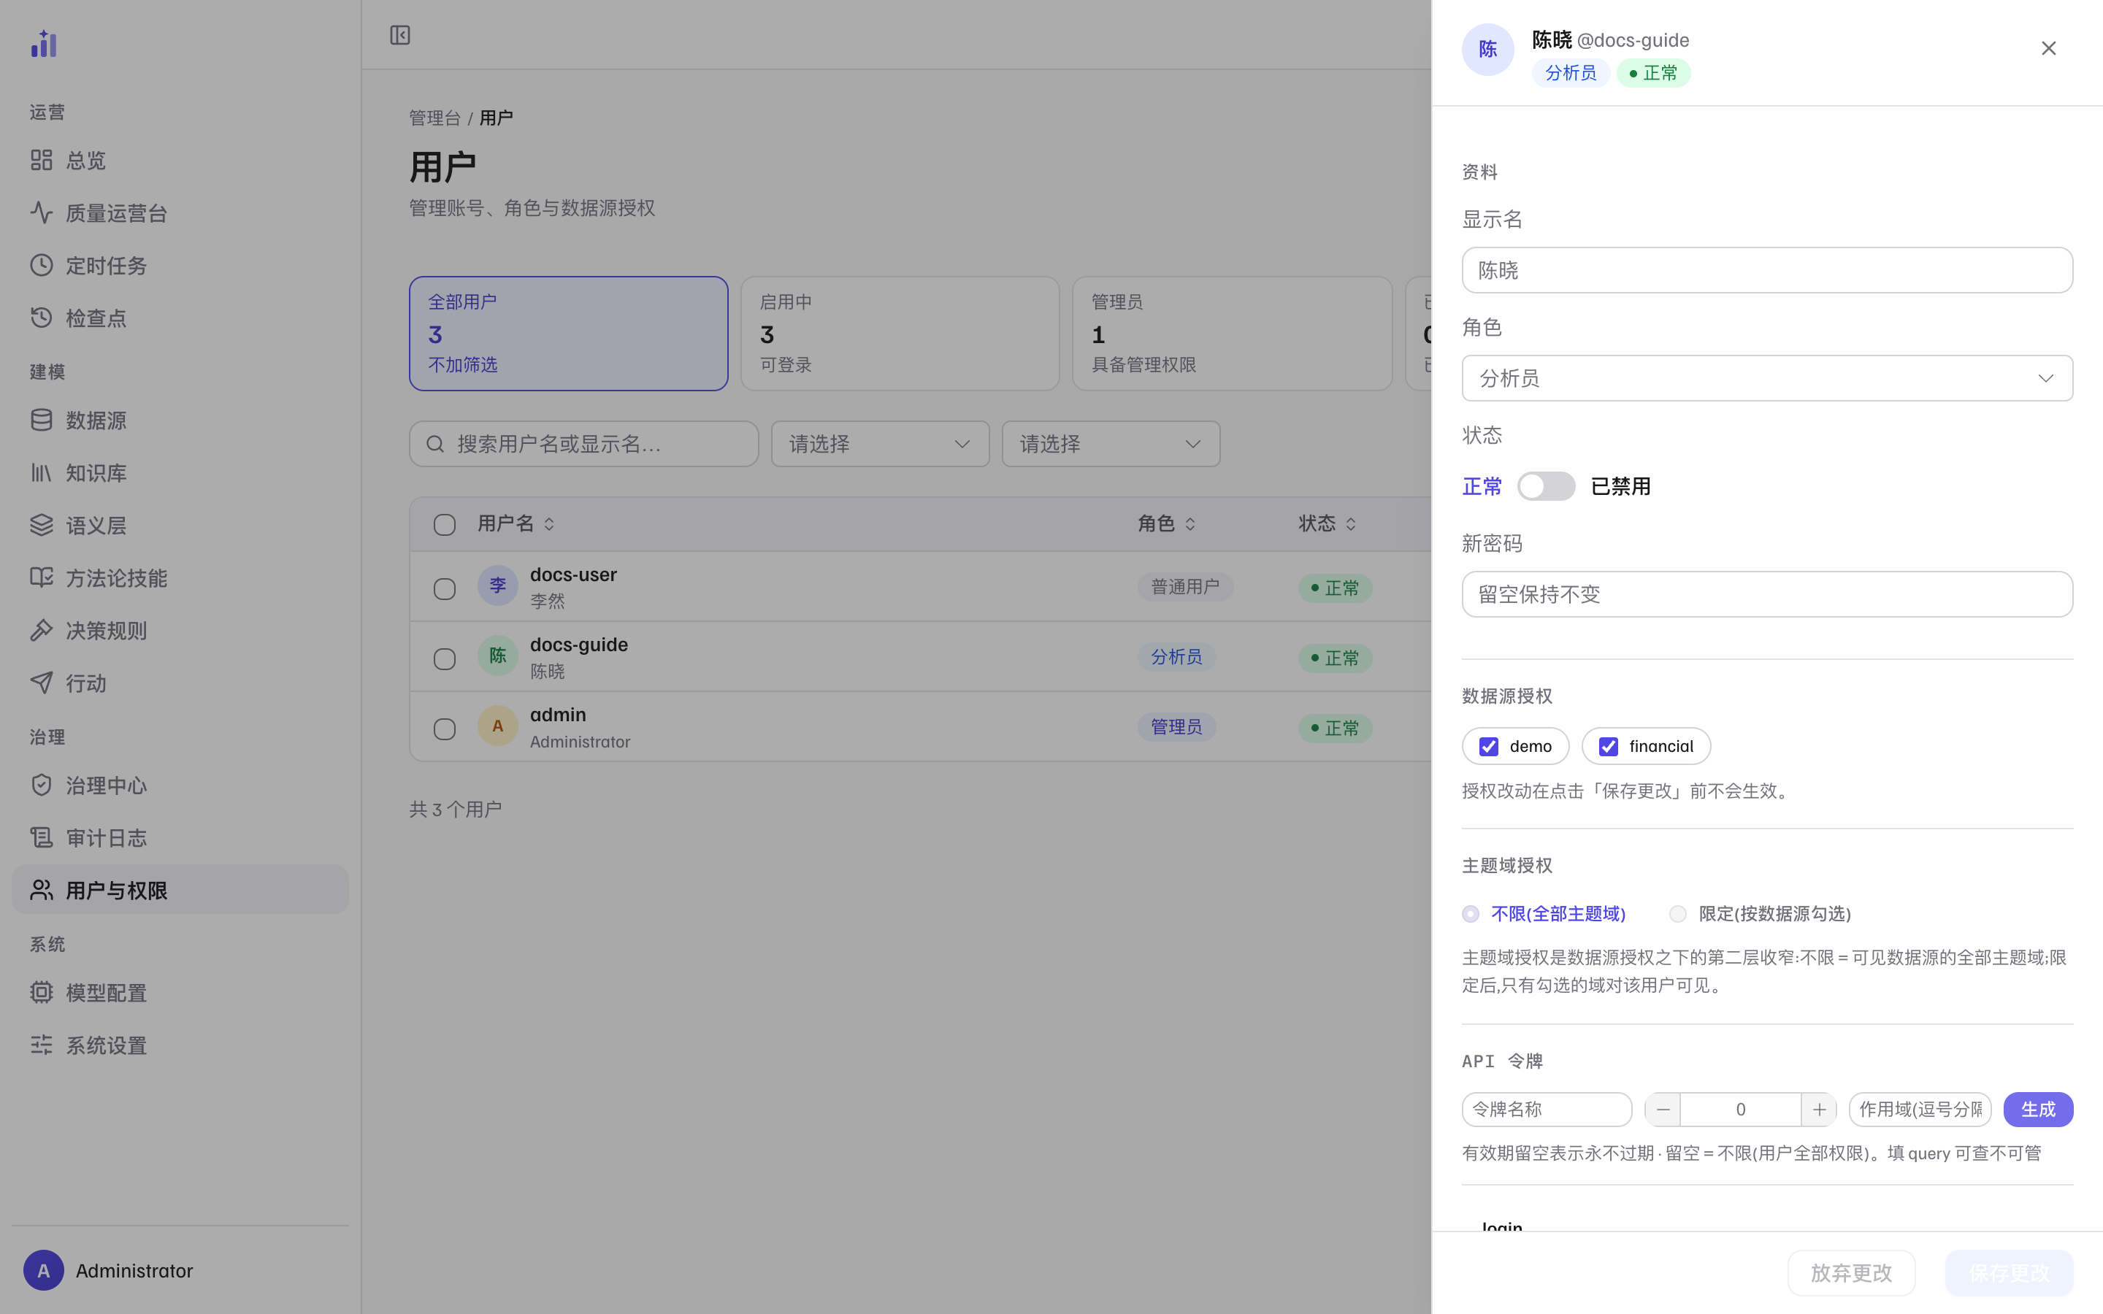Open 模型配置 chip item

(x=180, y=993)
